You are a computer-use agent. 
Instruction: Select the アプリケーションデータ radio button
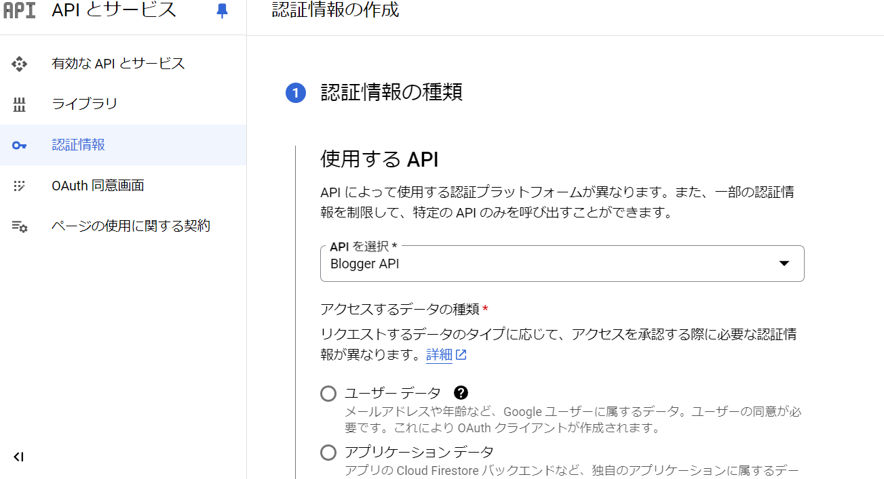coord(328,451)
